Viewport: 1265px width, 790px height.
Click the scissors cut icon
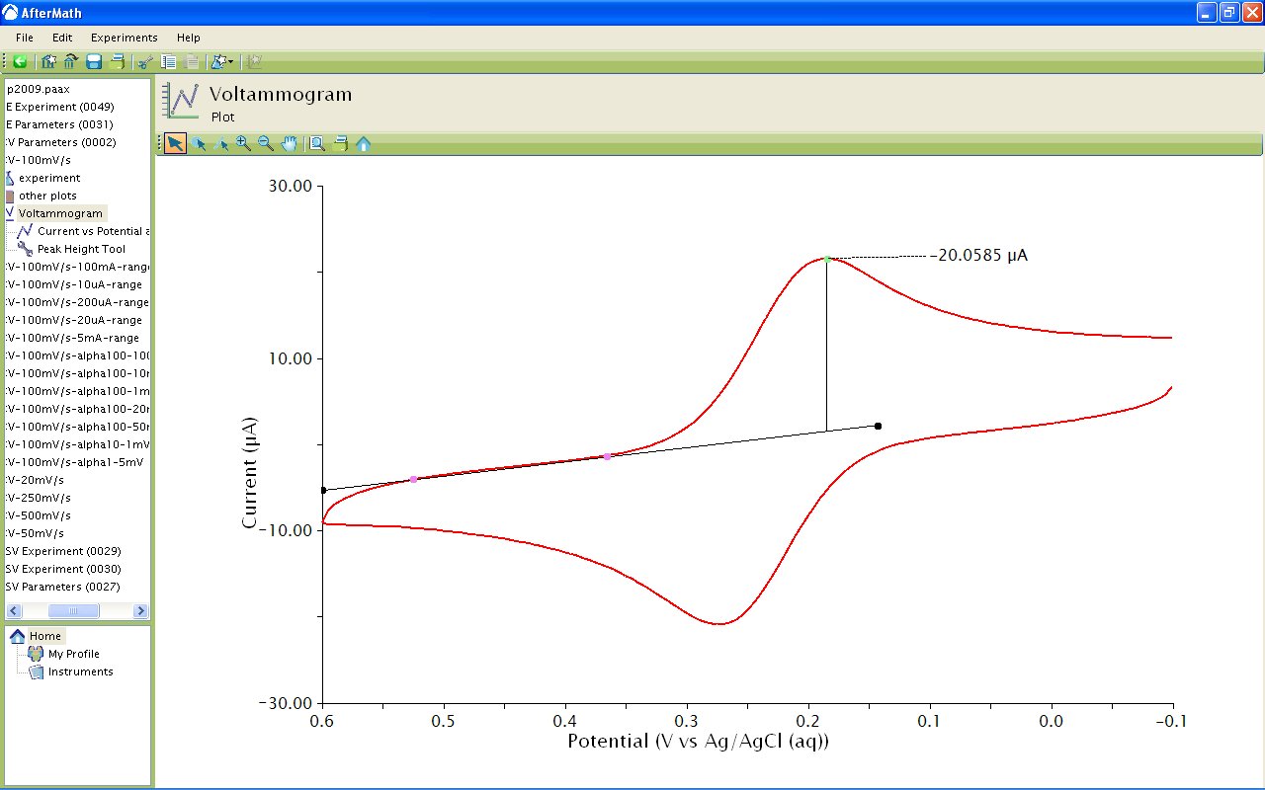pyautogui.click(x=145, y=61)
